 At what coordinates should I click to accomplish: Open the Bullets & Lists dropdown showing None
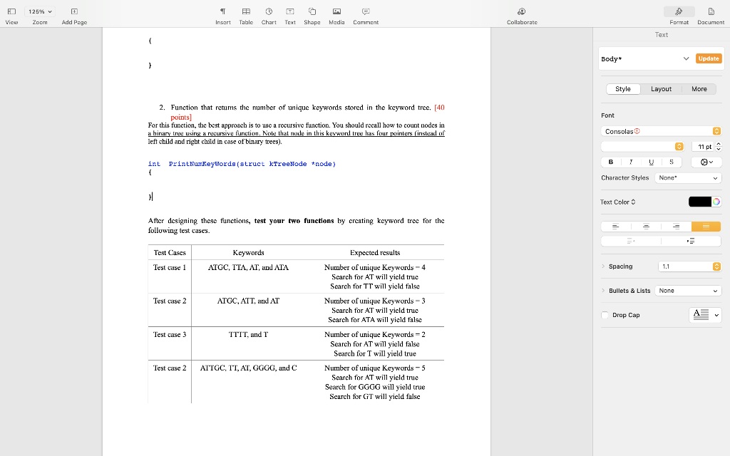(687, 291)
